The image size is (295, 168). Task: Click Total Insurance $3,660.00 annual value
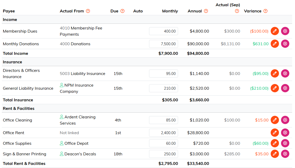click(199, 100)
